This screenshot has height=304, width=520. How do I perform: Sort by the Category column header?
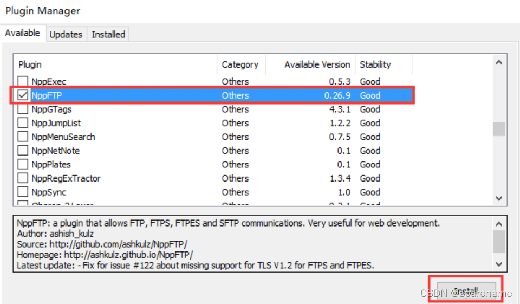click(242, 64)
